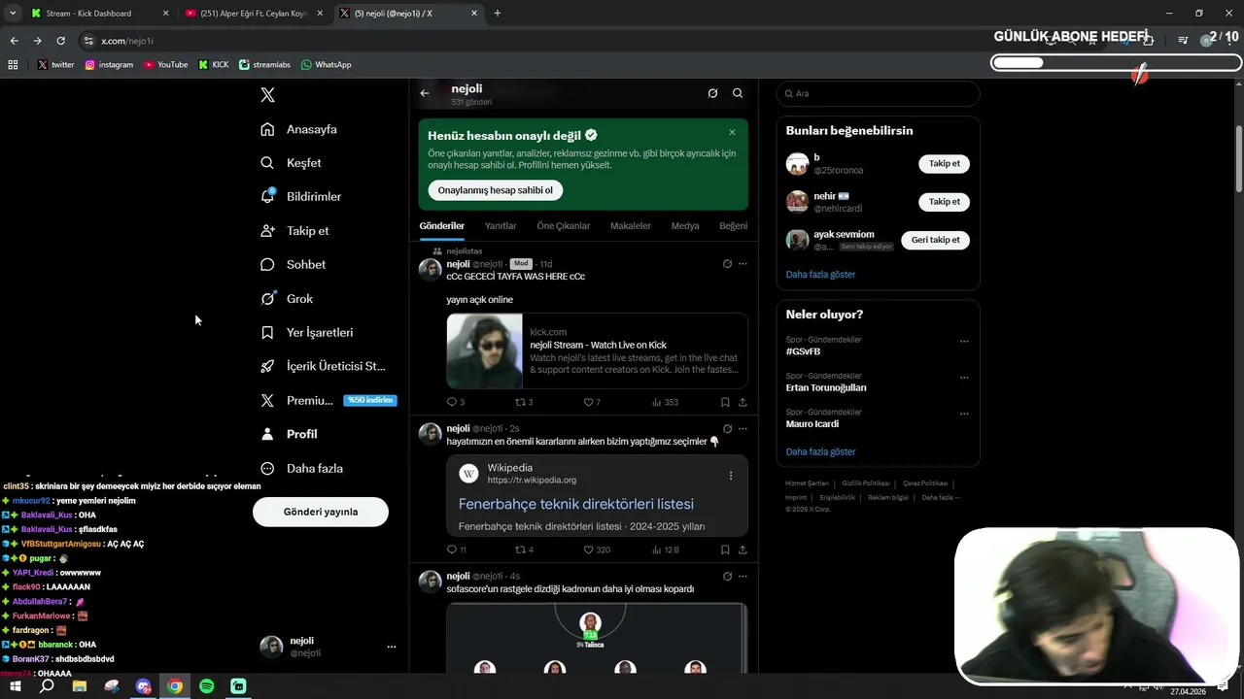Select Öne Çıkanlar tab
The image size is (1244, 699).
click(564, 226)
